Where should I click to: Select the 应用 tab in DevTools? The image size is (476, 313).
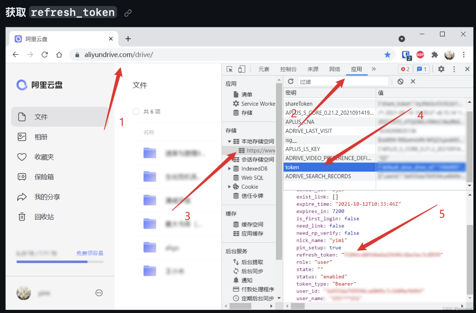tap(357, 69)
